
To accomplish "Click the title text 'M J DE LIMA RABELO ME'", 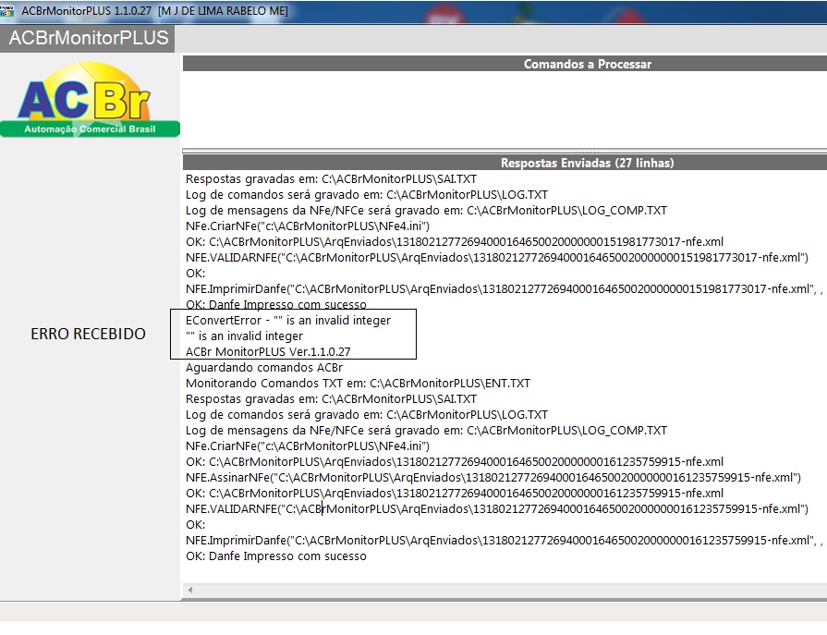I will coord(223,11).
